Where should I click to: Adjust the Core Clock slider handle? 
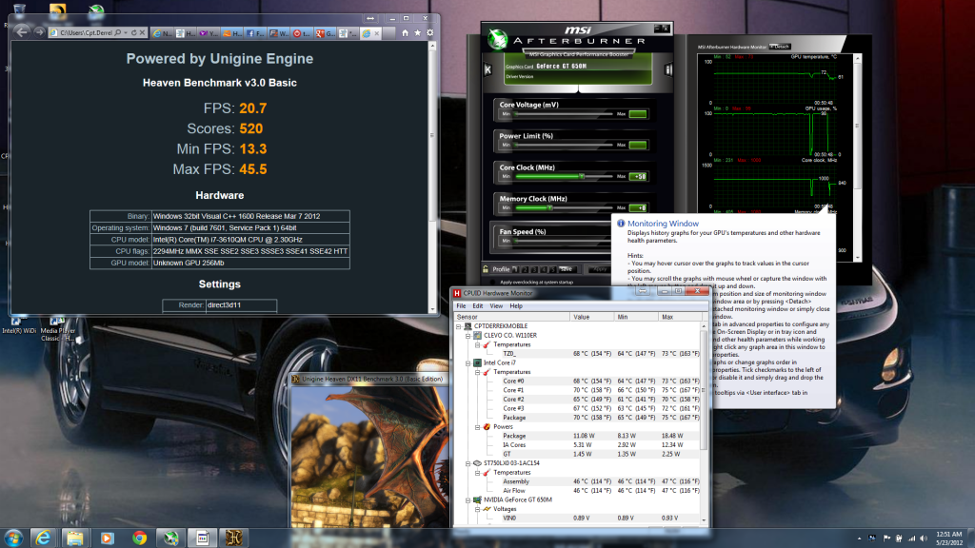(x=582, y=176)
